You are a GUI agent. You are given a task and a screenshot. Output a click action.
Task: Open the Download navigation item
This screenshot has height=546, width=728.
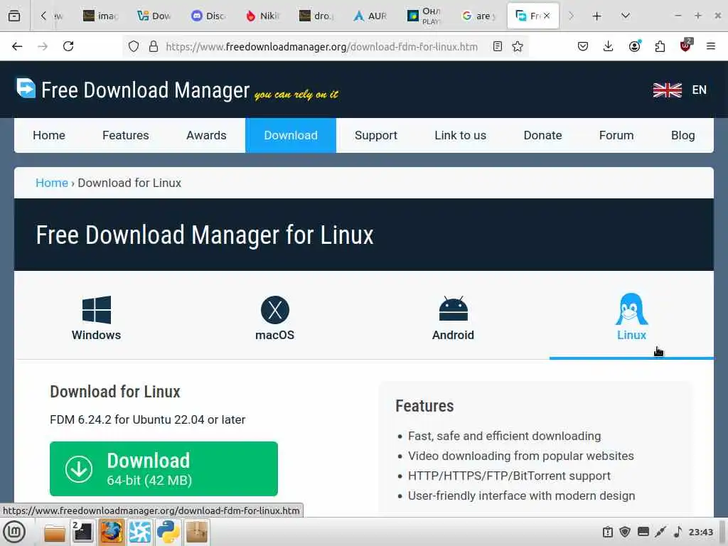coord(291,135)
